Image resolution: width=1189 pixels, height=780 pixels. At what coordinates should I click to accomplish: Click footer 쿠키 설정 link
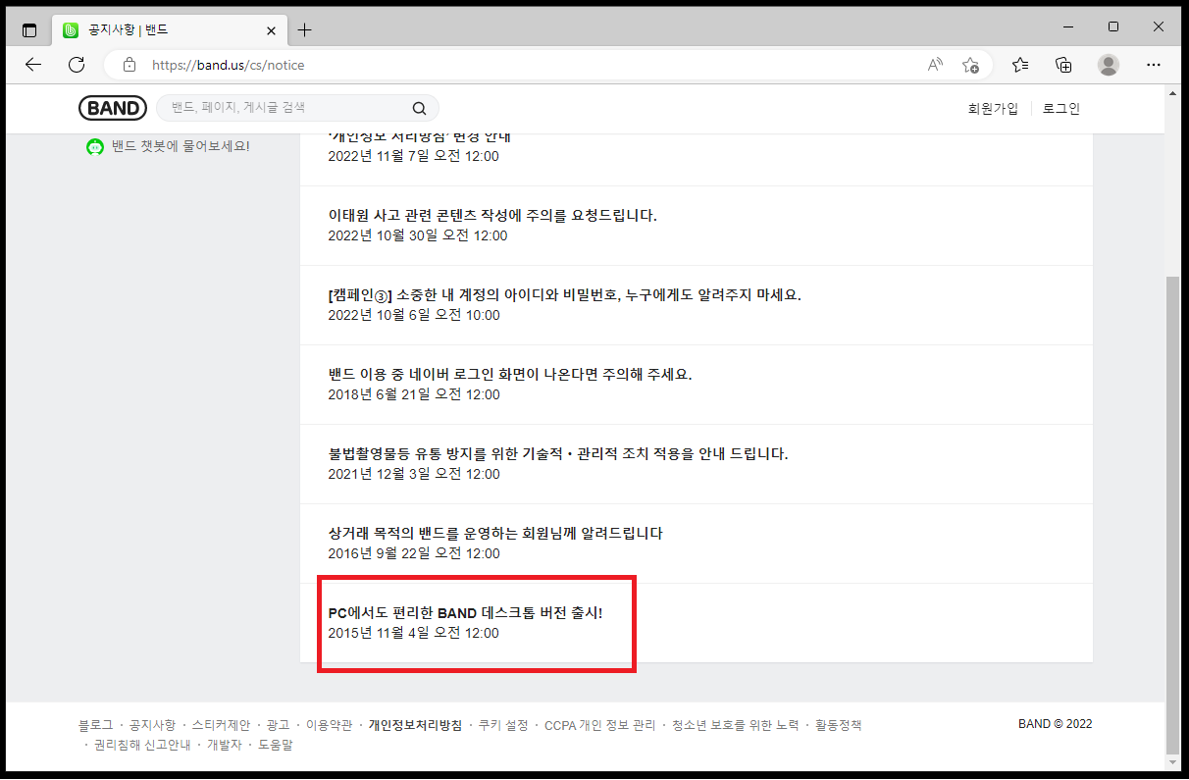[503, 725]
